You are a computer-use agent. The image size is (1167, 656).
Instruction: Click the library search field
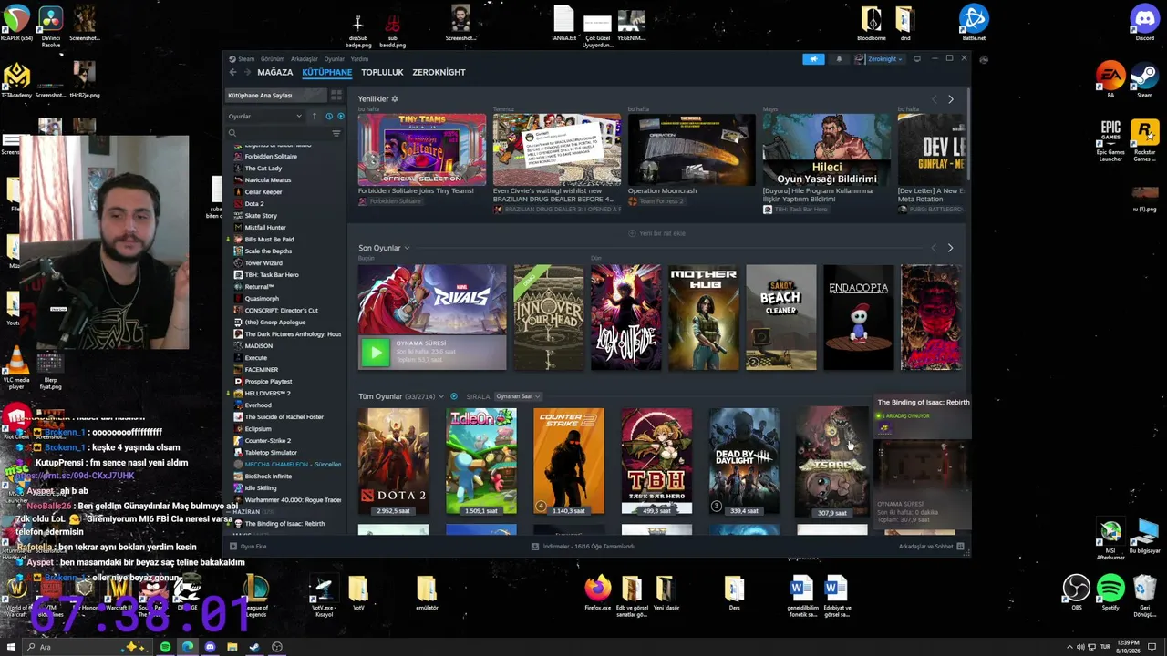(x=284, y=134)
